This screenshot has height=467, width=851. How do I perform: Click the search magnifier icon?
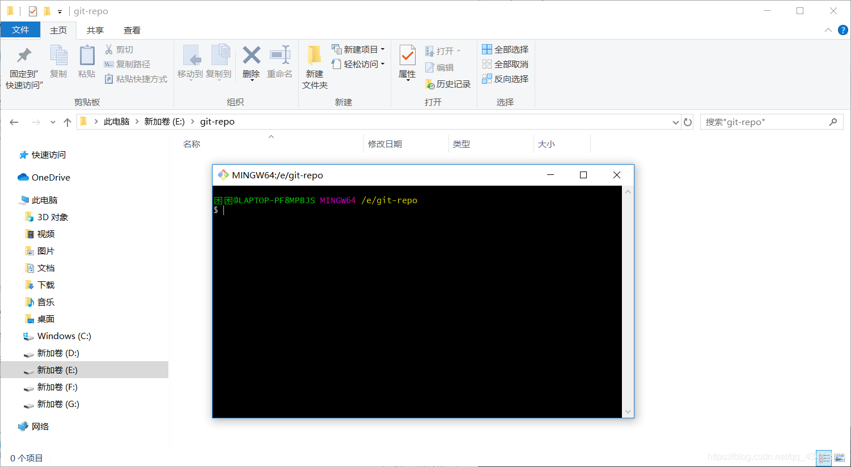coord(833,122)
